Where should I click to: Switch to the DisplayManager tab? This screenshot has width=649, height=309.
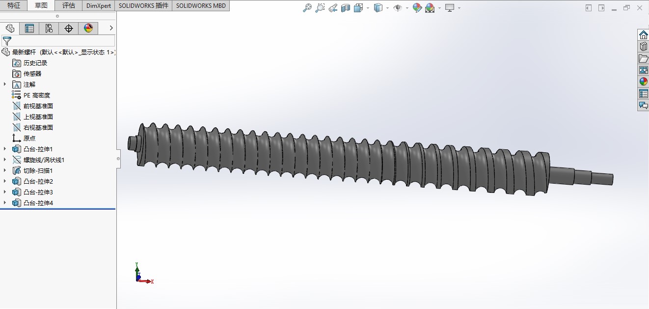[x=88, y=28]
